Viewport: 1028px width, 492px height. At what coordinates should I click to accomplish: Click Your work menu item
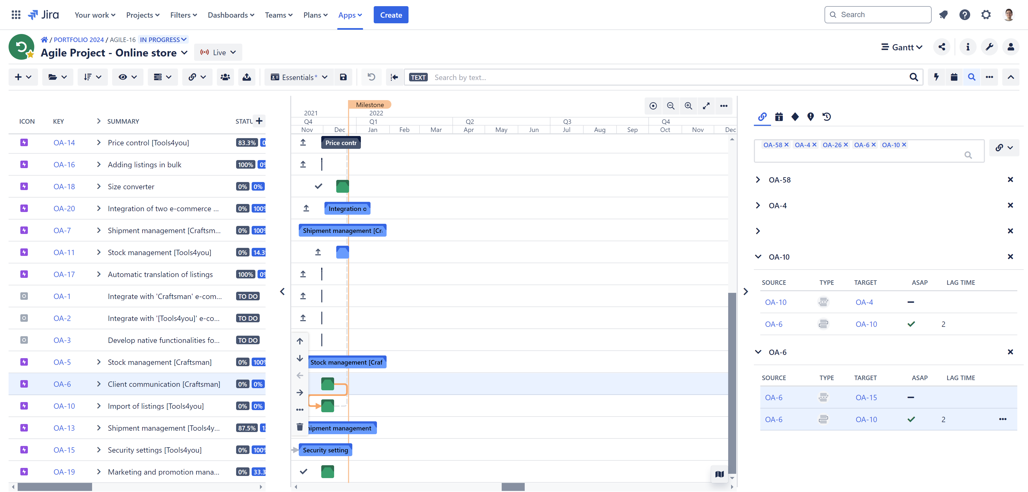click(95, 14)
